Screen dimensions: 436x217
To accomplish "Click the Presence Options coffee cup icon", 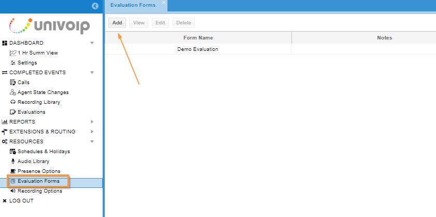I will point(13,171).
